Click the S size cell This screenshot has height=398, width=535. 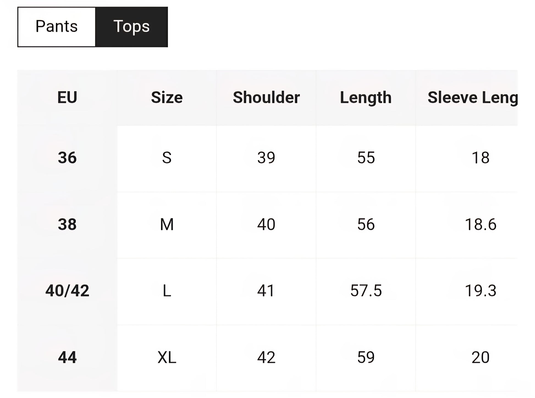(167, 158)
